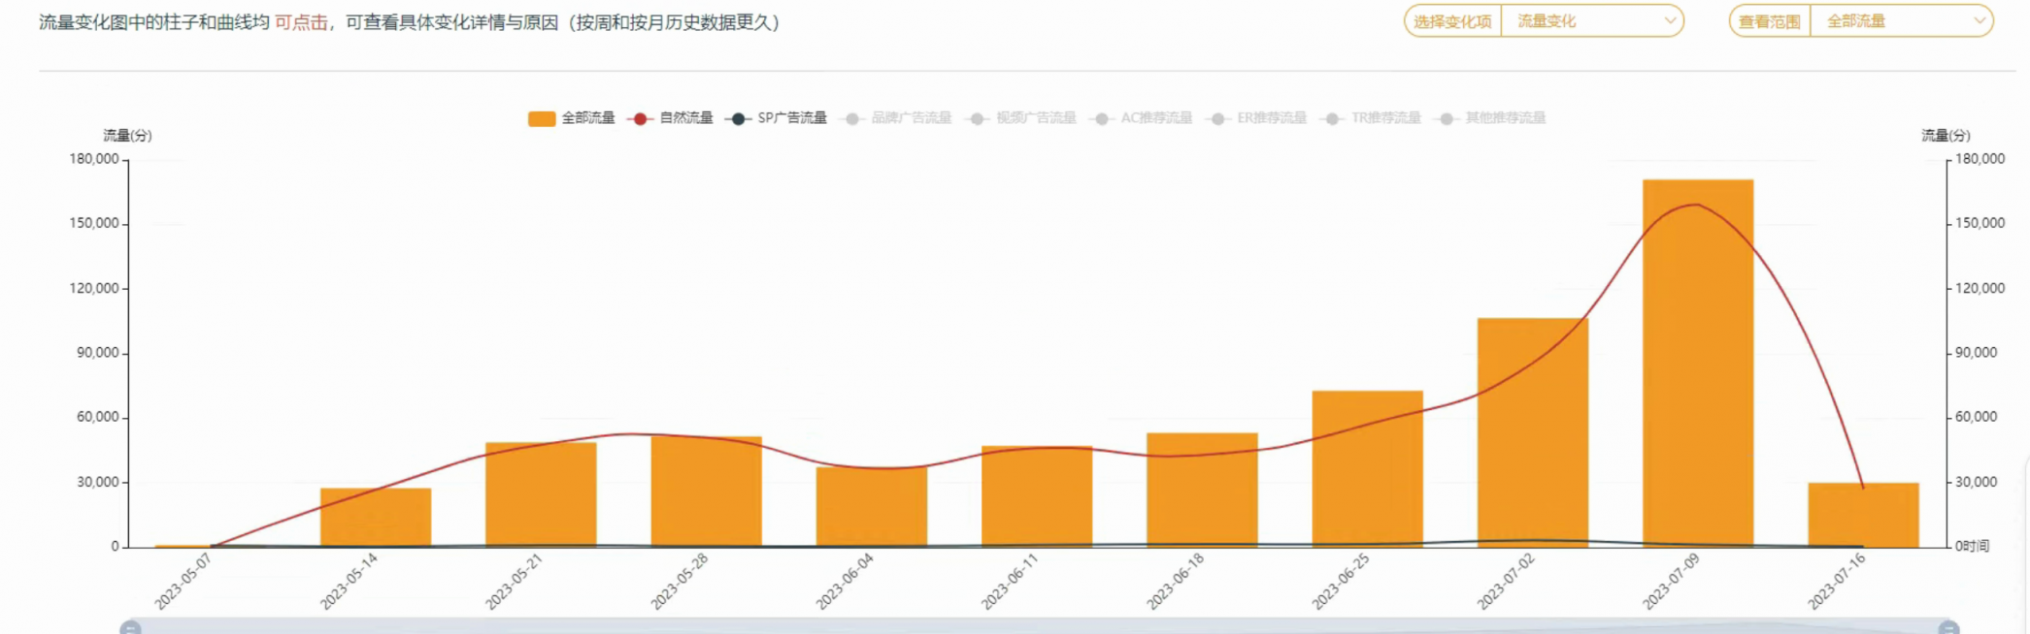
Task: Click the right axis 30,000 label
Action: tap(1976, 482)
